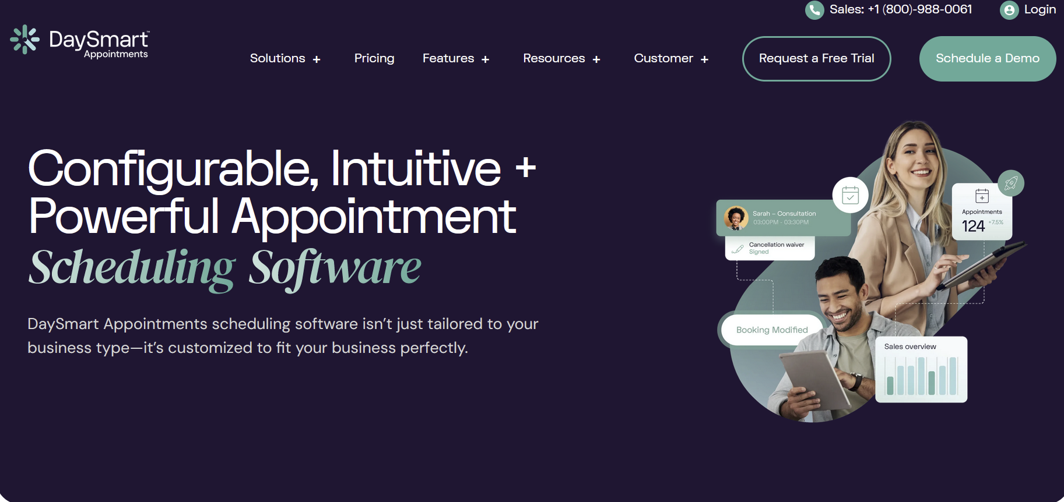Click the user avatar icon beside Login

[x=1009, y=10]
